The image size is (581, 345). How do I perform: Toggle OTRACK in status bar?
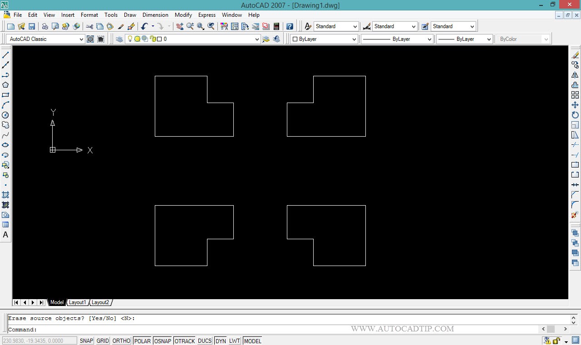coord(185,341)
